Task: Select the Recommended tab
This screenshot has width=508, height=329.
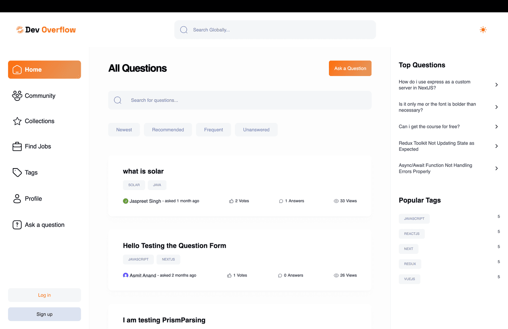Action: click(x=168, y=130)
